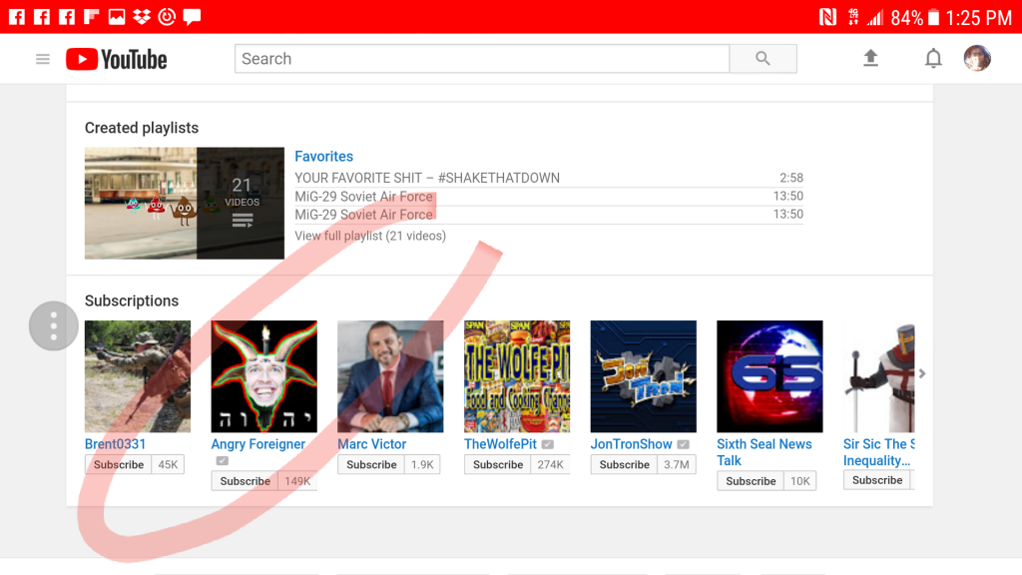Open the Angry Foreigner channel link
This screenshot has width=1022, height=575.
tap(258, 444)
